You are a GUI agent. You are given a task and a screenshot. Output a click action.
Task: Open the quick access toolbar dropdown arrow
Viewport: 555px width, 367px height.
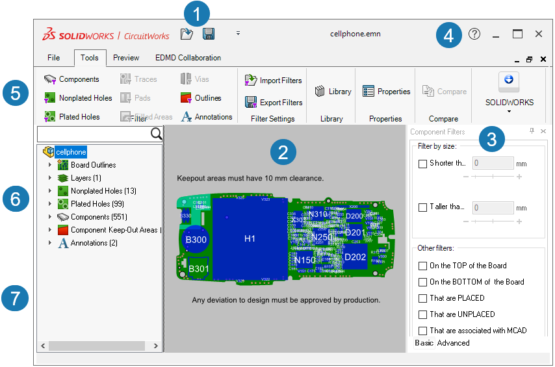(238, 33)
